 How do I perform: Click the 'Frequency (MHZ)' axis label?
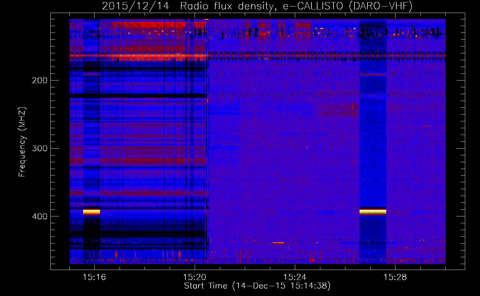(22, 142)
